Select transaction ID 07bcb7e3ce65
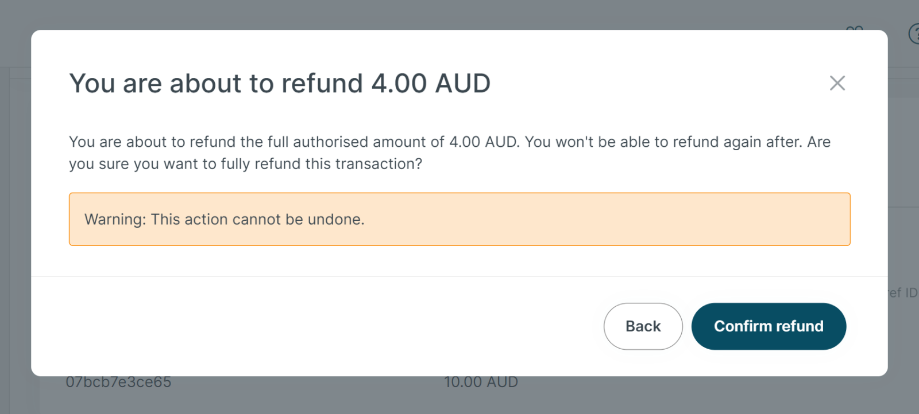The height and width of the screenshot is (414, 919). [118, 381]
